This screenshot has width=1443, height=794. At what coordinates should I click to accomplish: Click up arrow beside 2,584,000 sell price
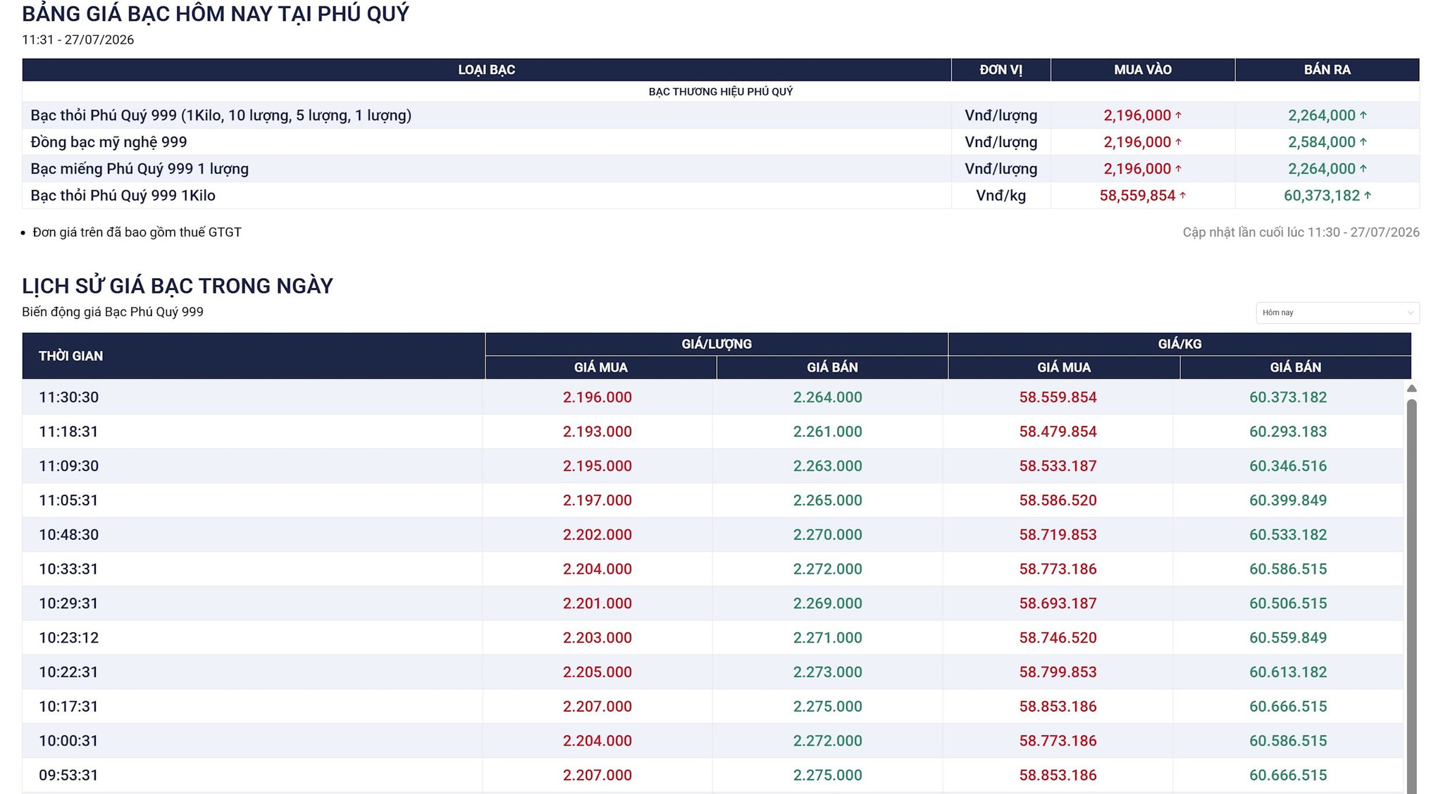coord(1363,141)
